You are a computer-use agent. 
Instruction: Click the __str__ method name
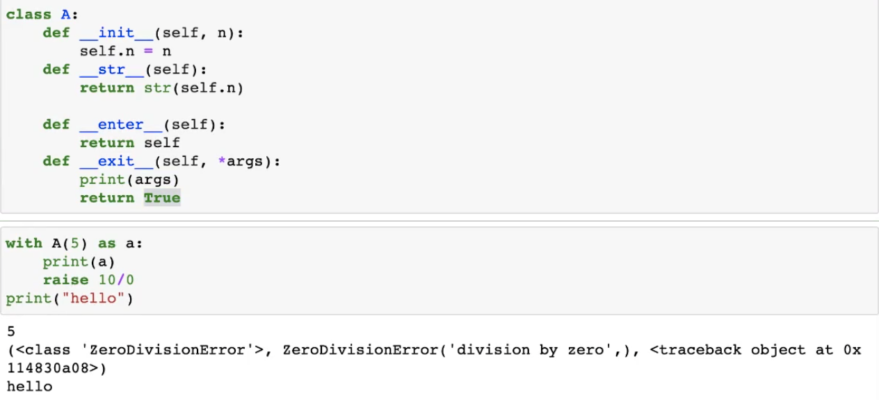(x=111, y=69)
